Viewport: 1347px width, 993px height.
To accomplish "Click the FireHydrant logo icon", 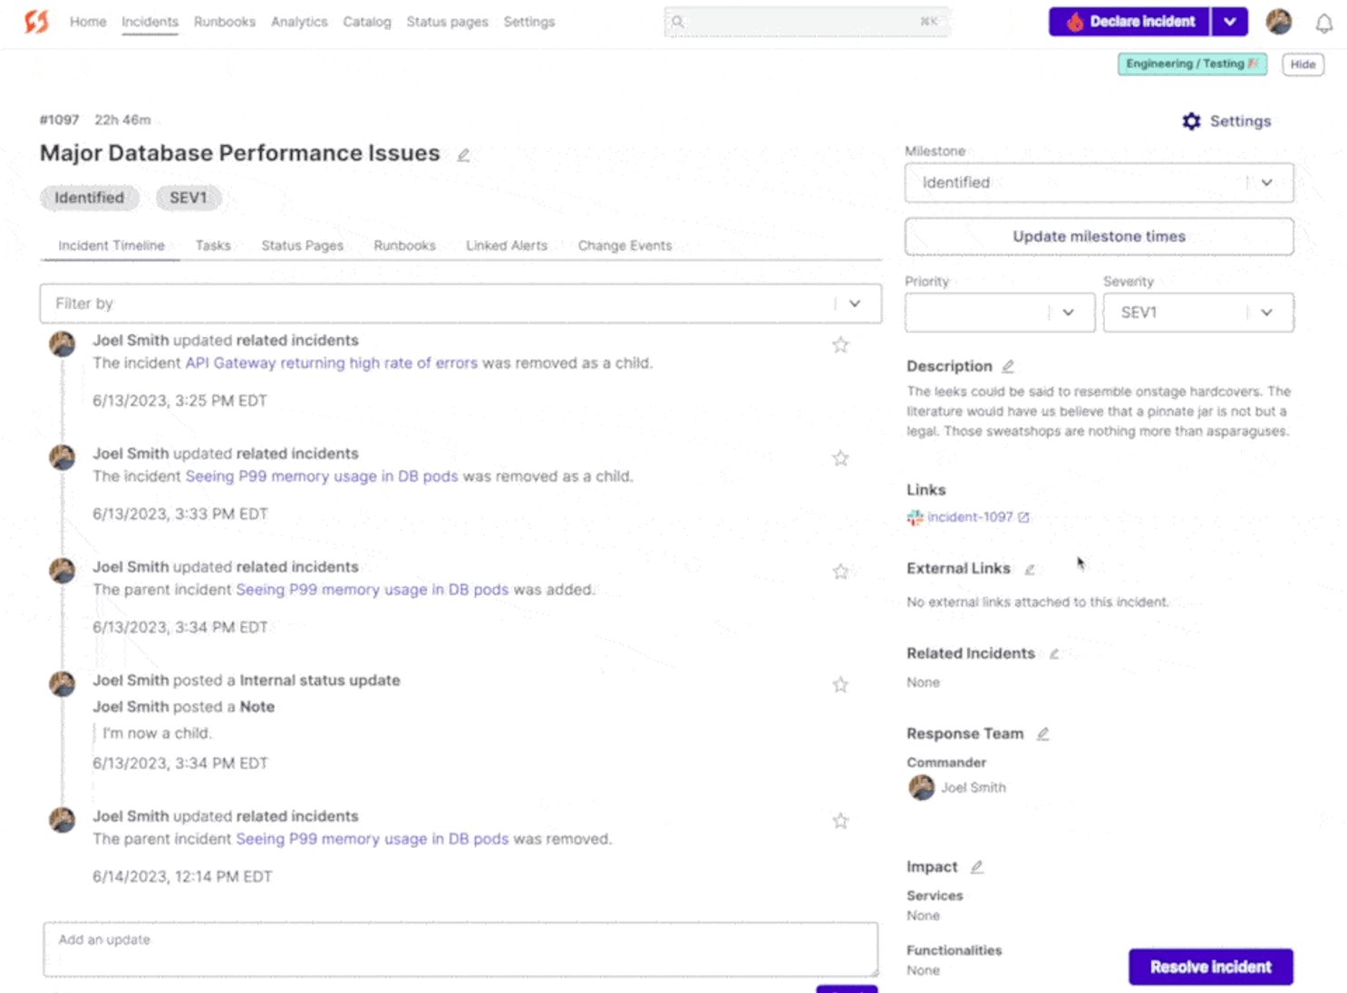I will click(36, 21).
